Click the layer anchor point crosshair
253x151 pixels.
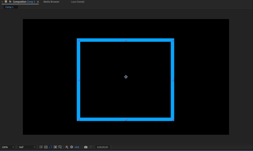(x=126, y=77)
